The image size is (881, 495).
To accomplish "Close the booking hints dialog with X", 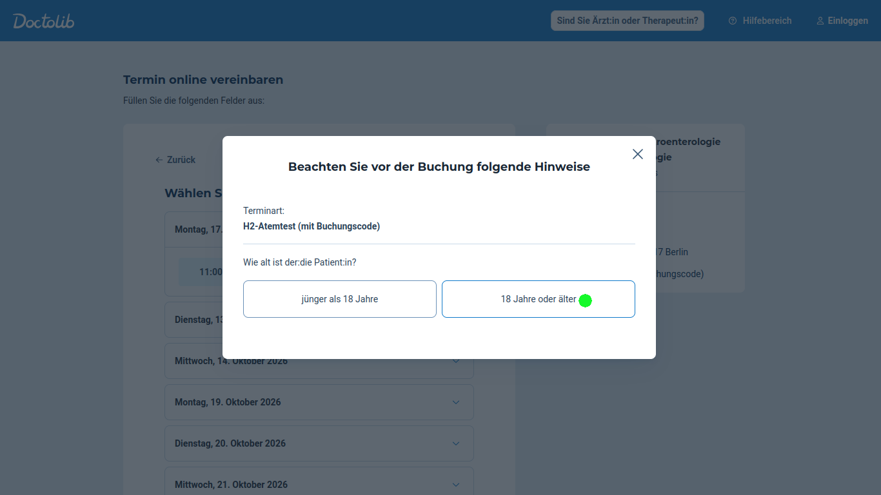I will [x=638, y=154].
